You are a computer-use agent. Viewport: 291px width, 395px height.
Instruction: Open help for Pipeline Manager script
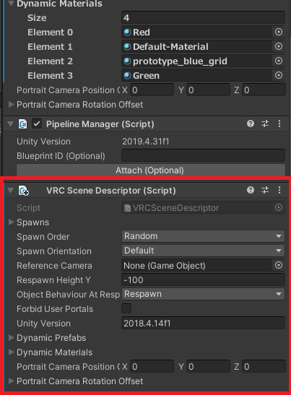point(250,123)
